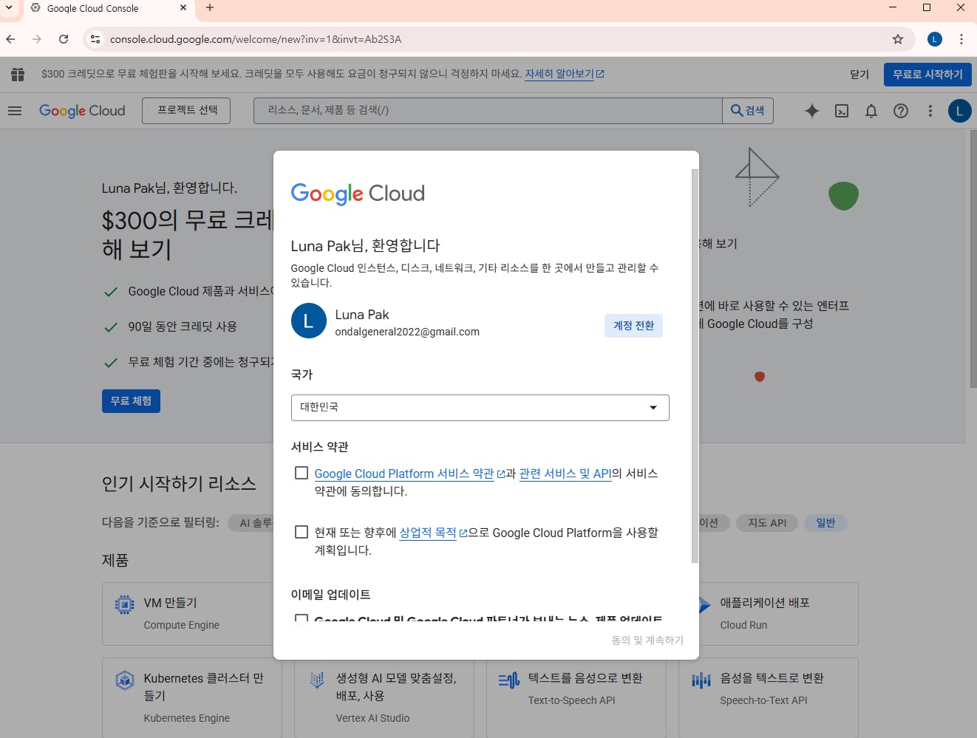Open 관련 서비스 및 API link
This screenshot has height=738, width=977.
(565, 474)
